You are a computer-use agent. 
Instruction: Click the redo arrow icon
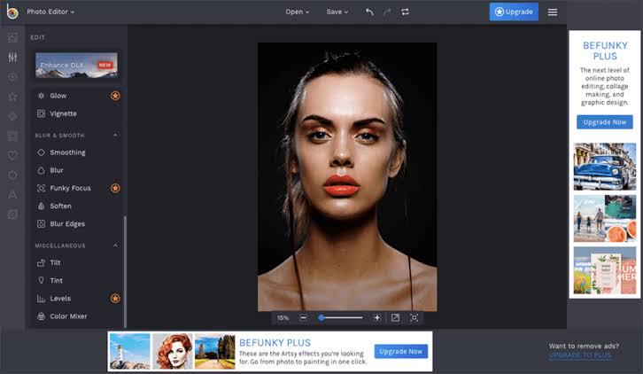tap(387, 12)
